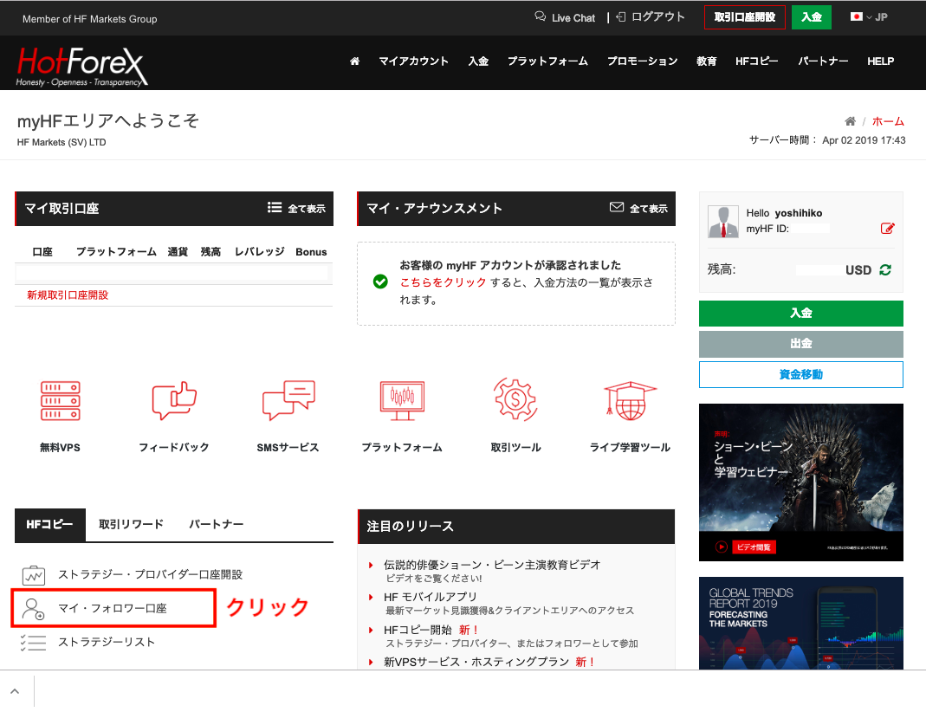This screenshot has width=926, height=712.
Task: Click the レバレッジ column header
Action: tap(259, 251)
